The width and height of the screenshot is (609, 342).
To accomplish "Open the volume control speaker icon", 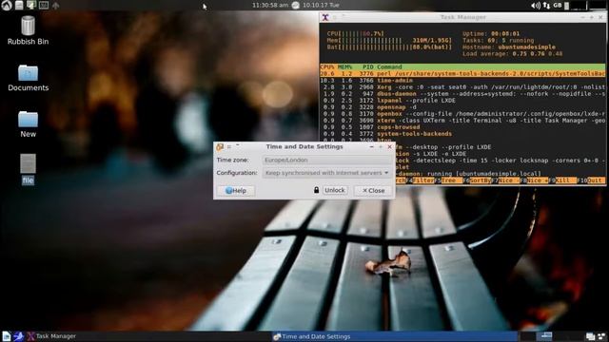I will 536,6.
